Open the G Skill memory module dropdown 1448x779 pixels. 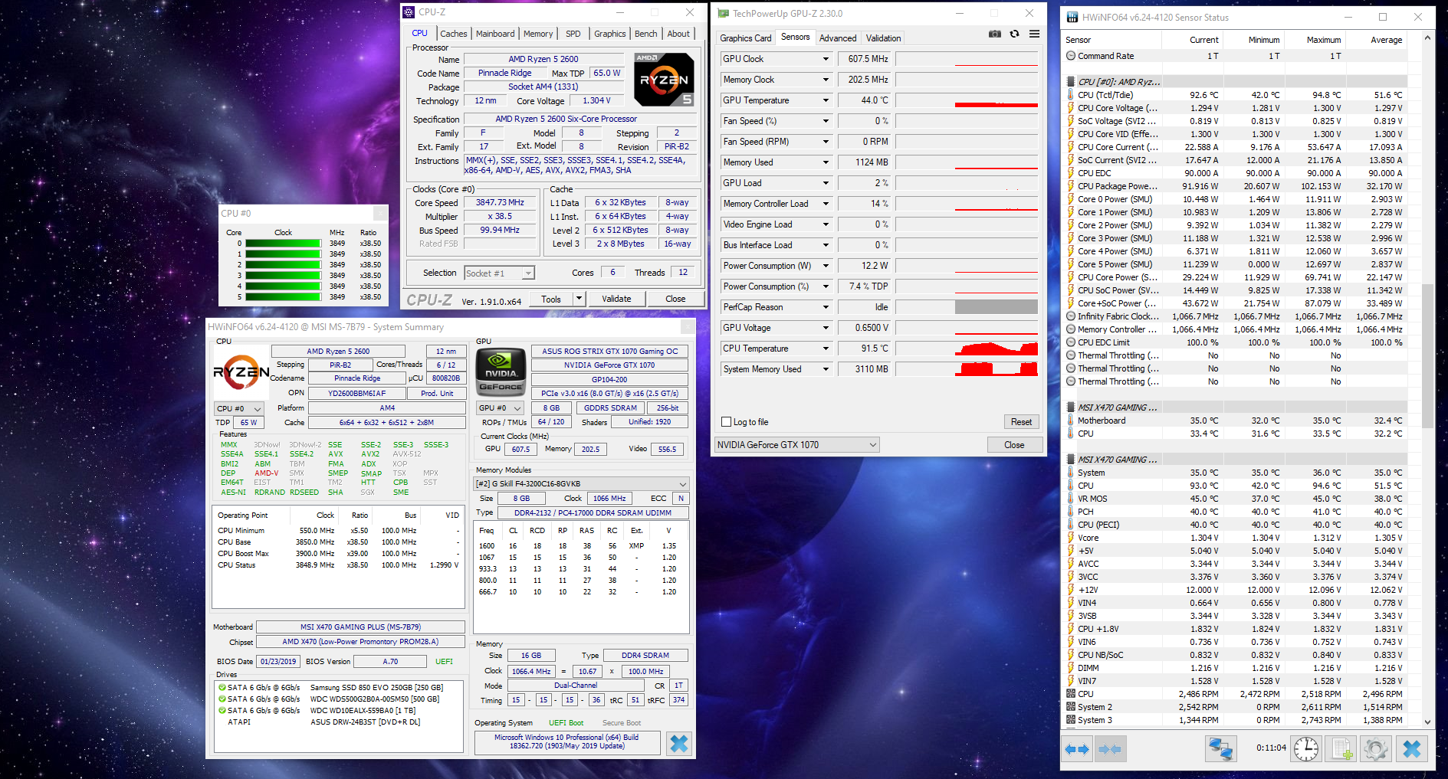[581, 484]
